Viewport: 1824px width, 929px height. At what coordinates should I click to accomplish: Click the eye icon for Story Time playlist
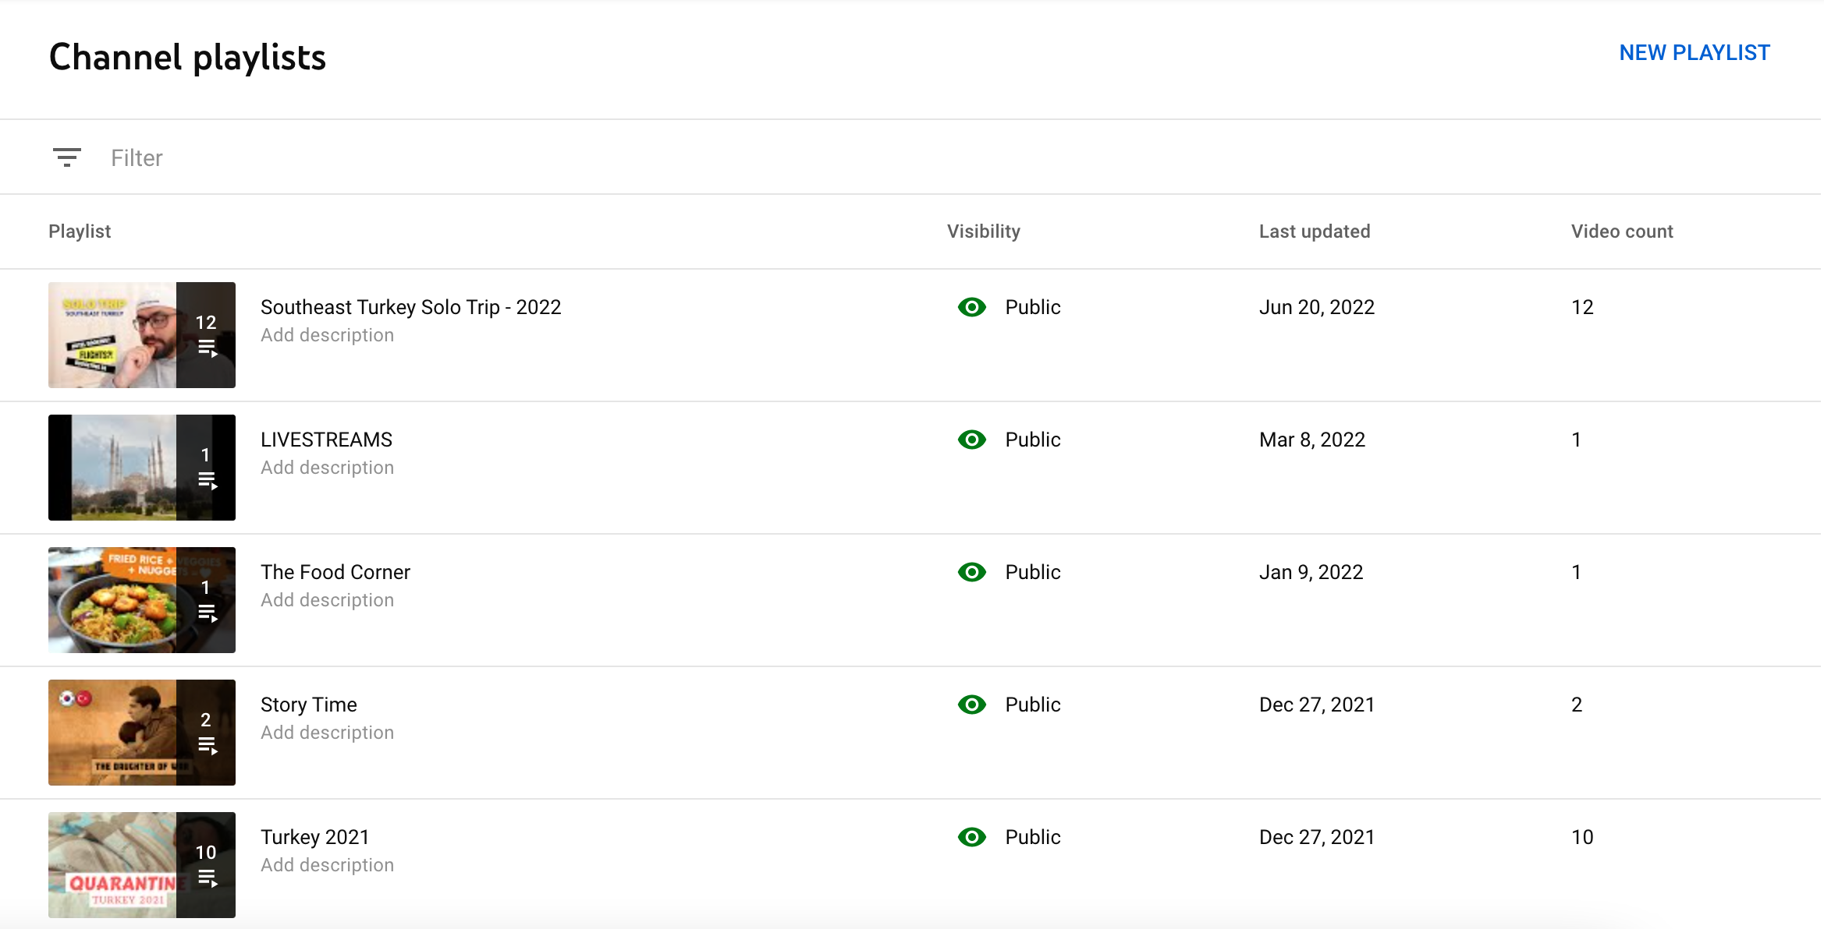click(x=971, y=705)
